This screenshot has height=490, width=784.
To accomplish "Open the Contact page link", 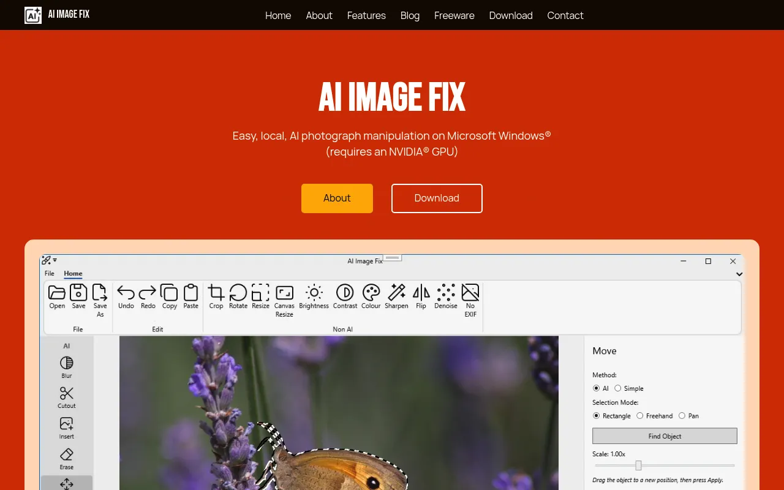I will (x=565, y=15).
